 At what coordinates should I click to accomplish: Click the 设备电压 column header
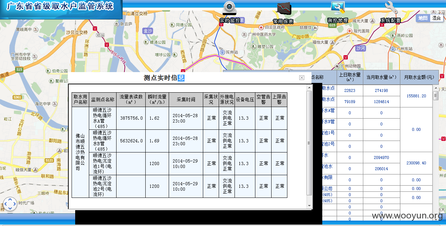[x=245, y=99]
